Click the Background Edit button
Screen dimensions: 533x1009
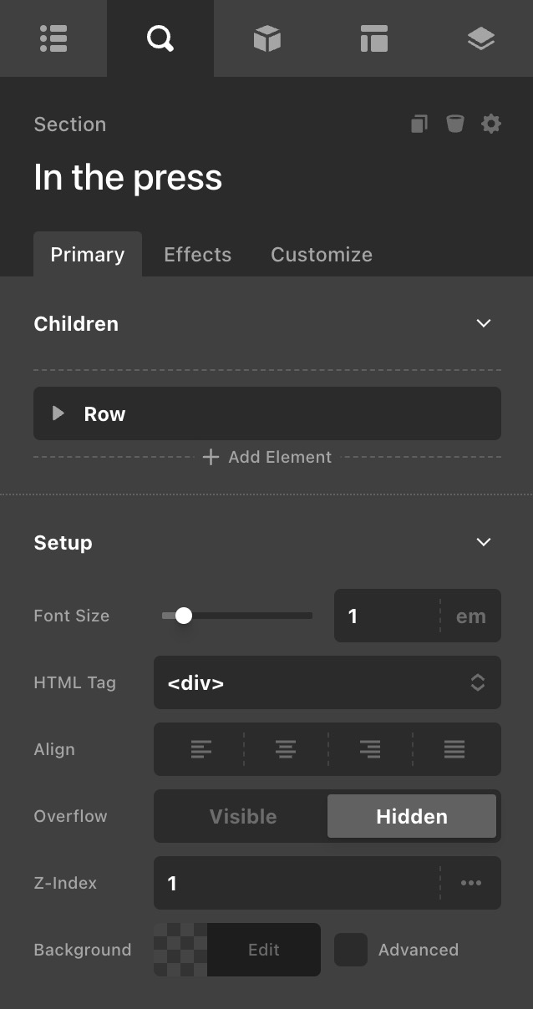(x=263, y=950)
